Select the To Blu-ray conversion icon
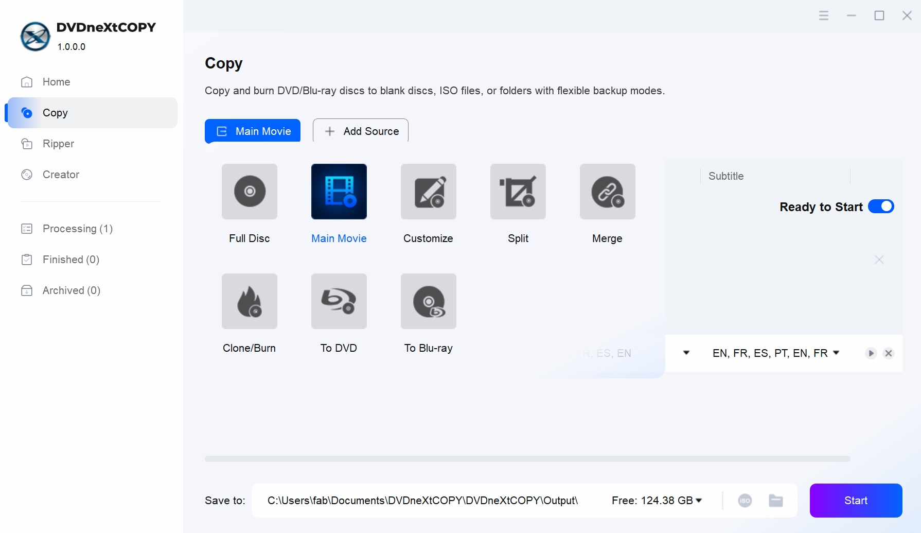Image resolution: width=921 pixels, height=533 pixels. tap(429, 301)
